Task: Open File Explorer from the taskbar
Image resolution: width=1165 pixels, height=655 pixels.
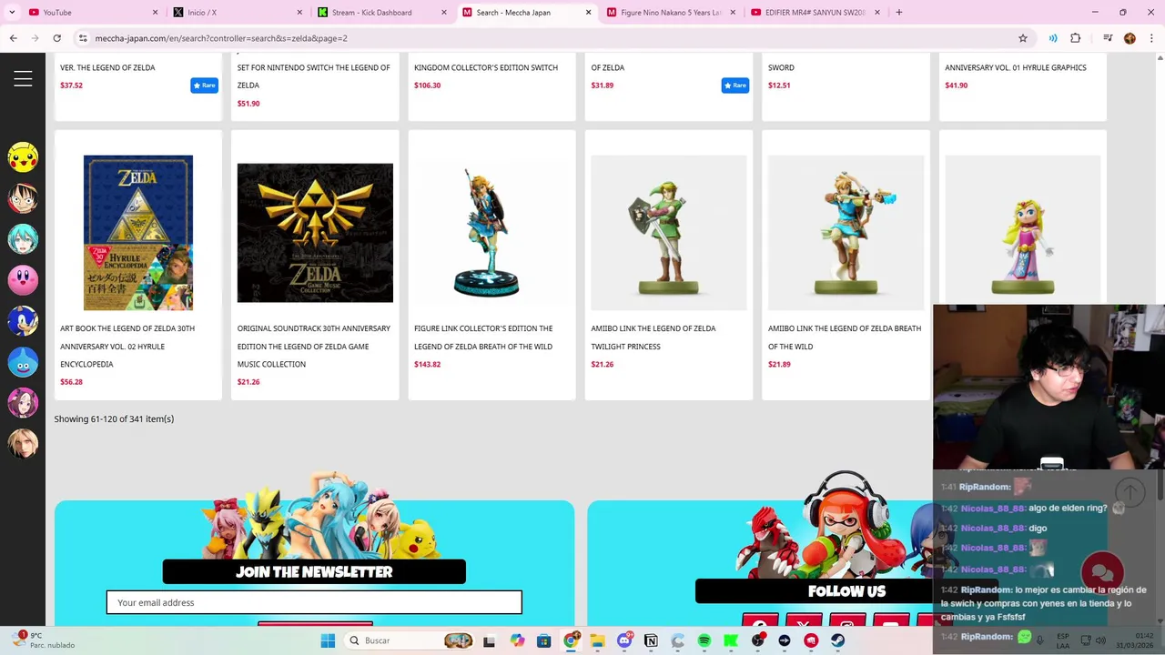Action: (x=597, y=640)
